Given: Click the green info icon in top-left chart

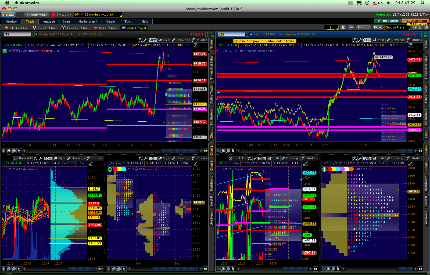Looking at the screenshot, I should (x=5, y=51).
